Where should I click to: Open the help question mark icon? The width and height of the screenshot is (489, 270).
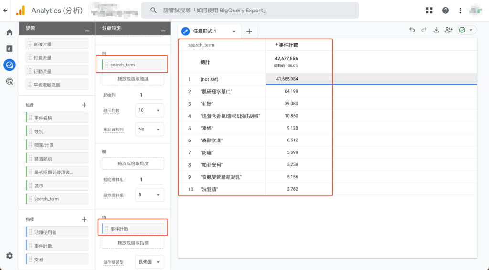click(x=446, y=11)
